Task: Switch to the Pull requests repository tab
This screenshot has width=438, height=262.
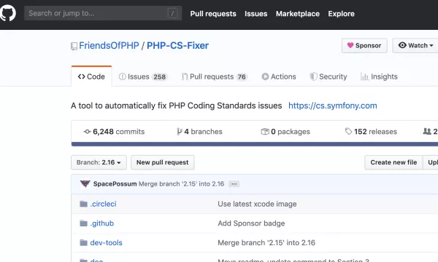Action: (214, 76)
